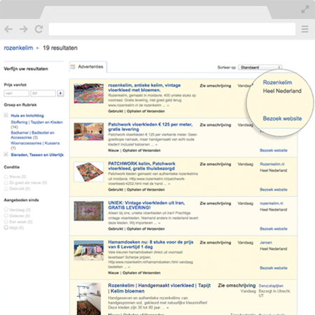Expand description of rozenkelim antieke kelim ad
Image resolution: width=315 pixels, height=315 pixels.
(x=168, y=106)
